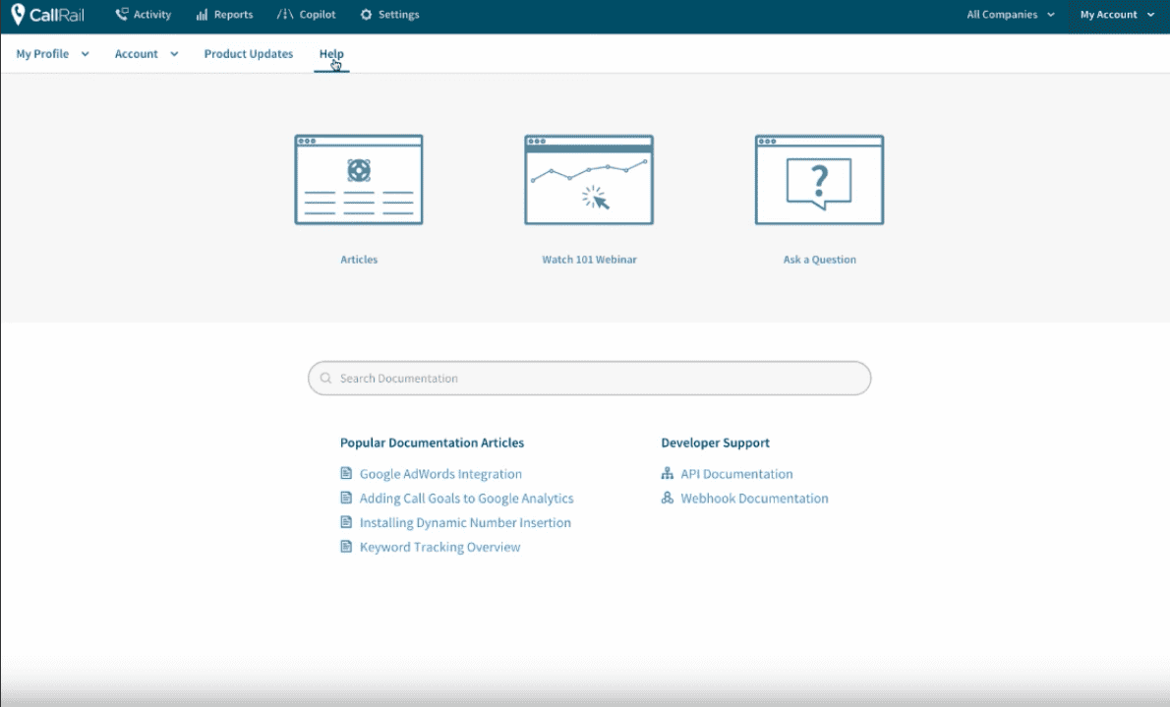Image resolution: width=1170 pixels, height=707 pixels.
Task: Open Installing Dynamic Number Insertion link
Action: (465, 523)
